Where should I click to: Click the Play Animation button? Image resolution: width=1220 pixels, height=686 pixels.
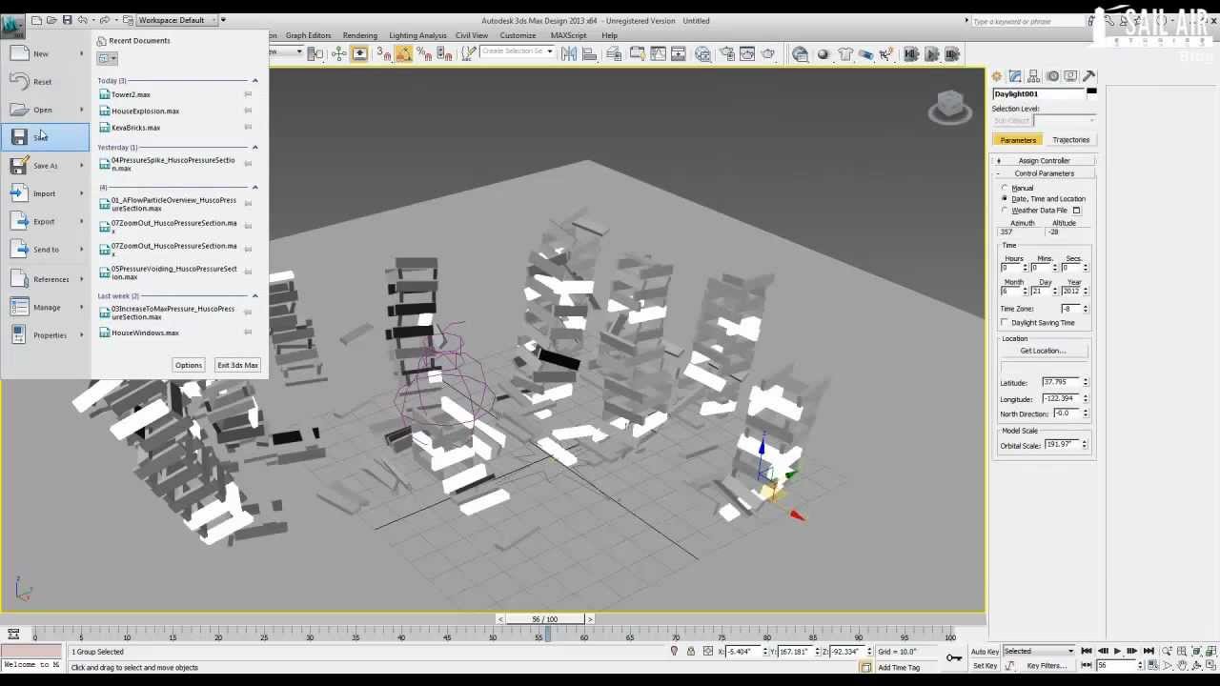click(1117, 652)
